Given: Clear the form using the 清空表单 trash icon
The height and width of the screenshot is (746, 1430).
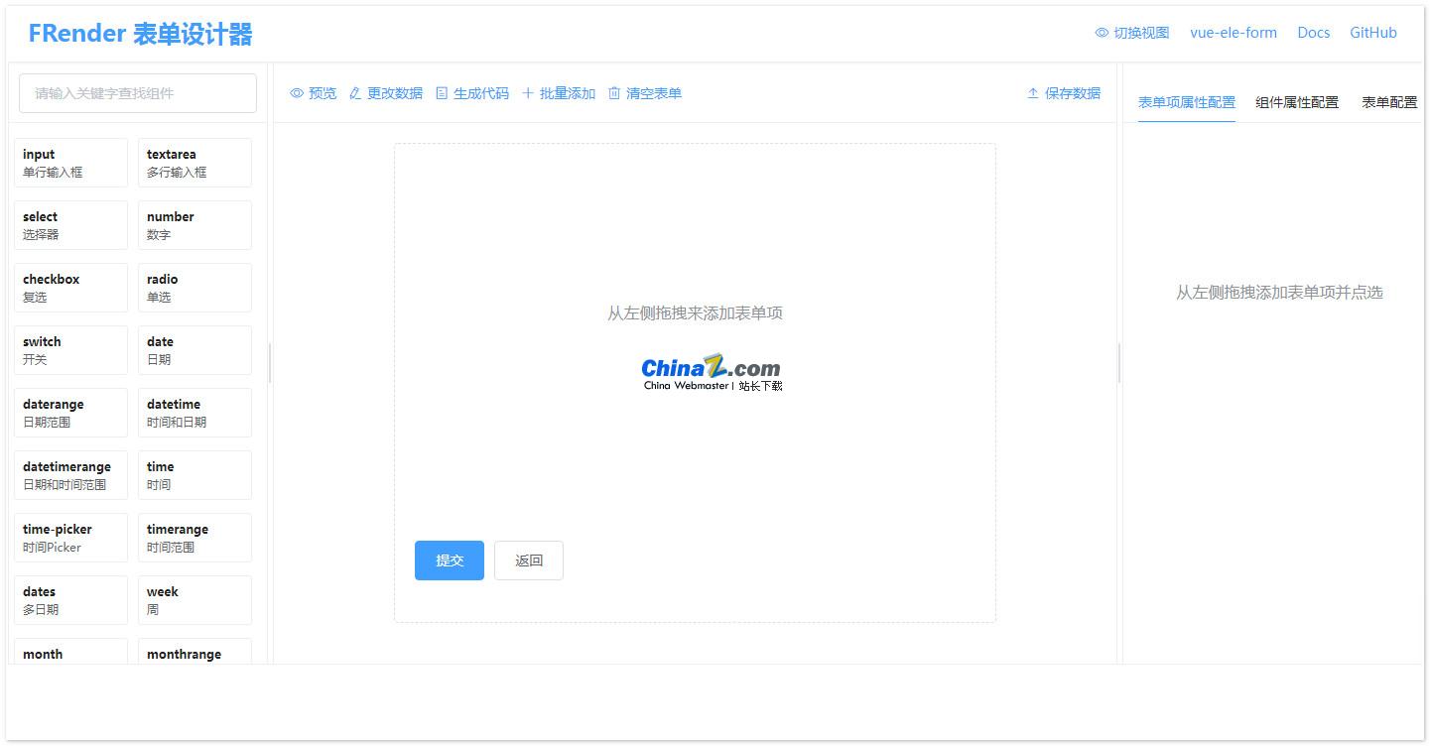Looking at the screenshot, I should pos(645,92).
